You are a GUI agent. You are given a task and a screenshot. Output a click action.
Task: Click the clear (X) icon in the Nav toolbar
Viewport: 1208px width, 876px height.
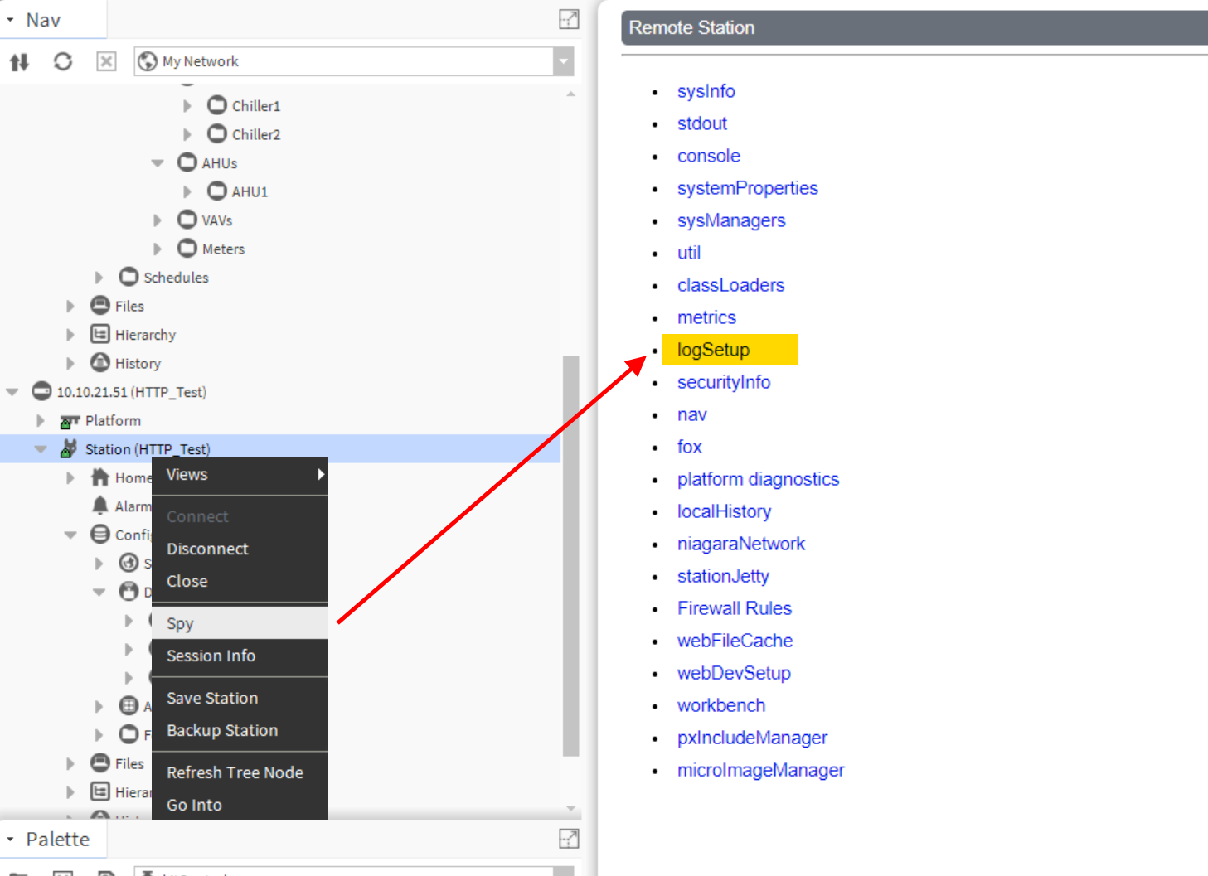[106, 61]
